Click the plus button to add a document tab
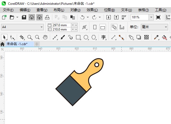Screen dimensions: 171x124 [37, 44]
